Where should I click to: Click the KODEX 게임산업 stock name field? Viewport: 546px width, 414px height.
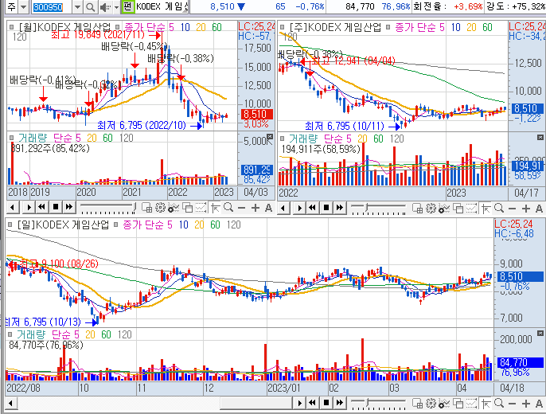click(162, 6)
